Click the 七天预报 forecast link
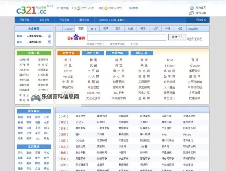The image size is (226, 171). point(133,8)
